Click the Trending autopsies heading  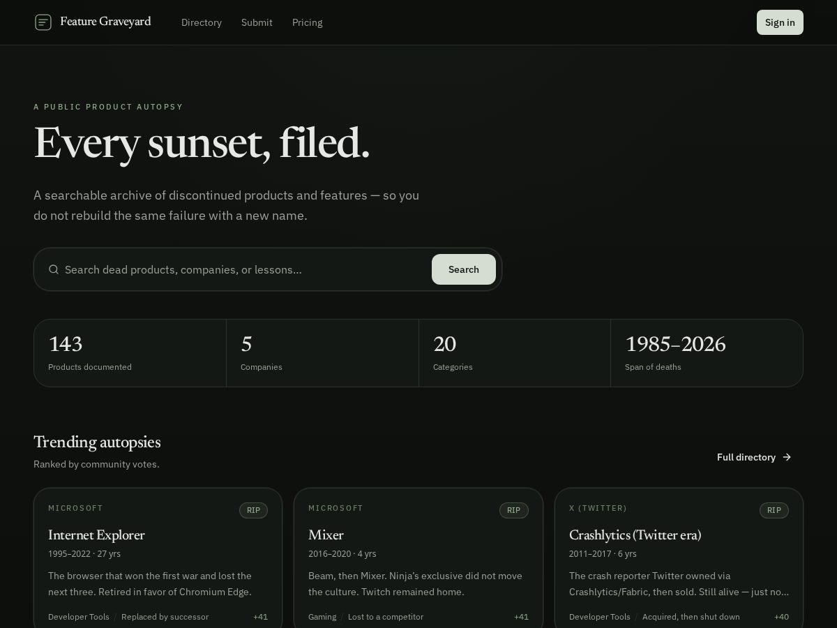97,442
